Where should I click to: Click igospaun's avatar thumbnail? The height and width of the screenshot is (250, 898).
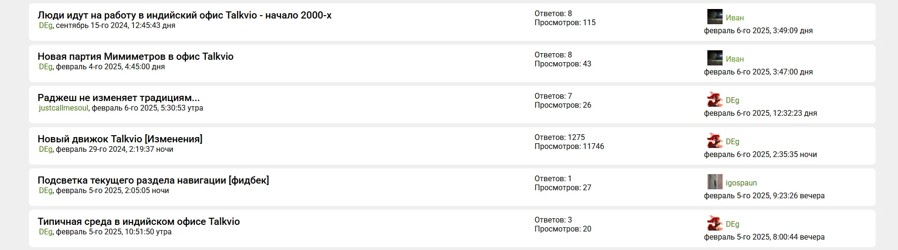[715, 182]
